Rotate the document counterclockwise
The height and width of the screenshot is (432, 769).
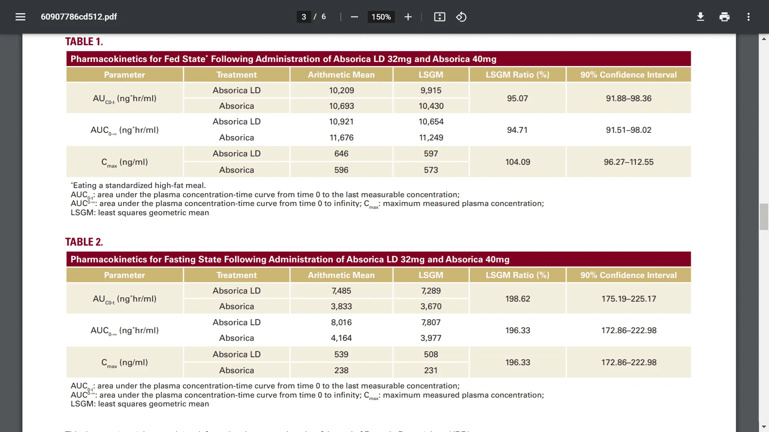(x=461, y=17)
